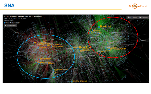Select the @wisnu_prasetya node at bottom

tap(72, 82)
